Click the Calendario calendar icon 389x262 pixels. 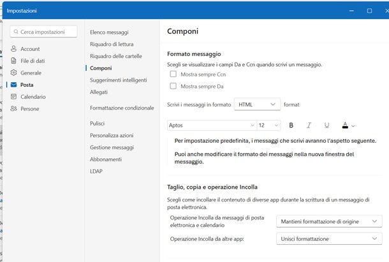pos(13,96)
